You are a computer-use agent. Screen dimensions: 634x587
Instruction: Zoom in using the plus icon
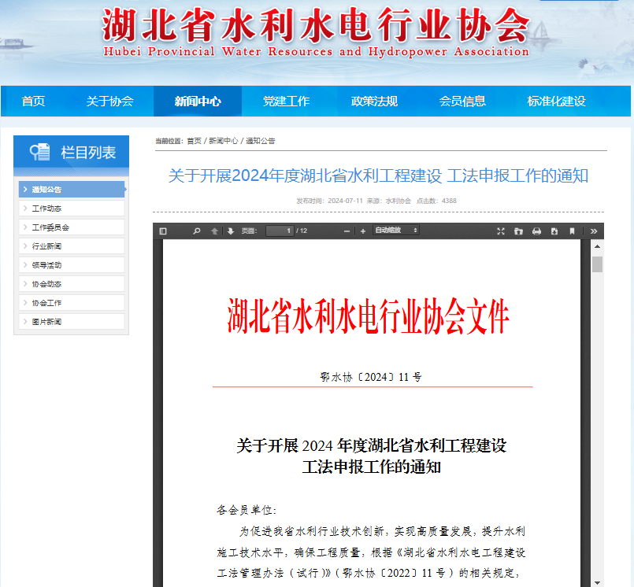click(363, 231)
